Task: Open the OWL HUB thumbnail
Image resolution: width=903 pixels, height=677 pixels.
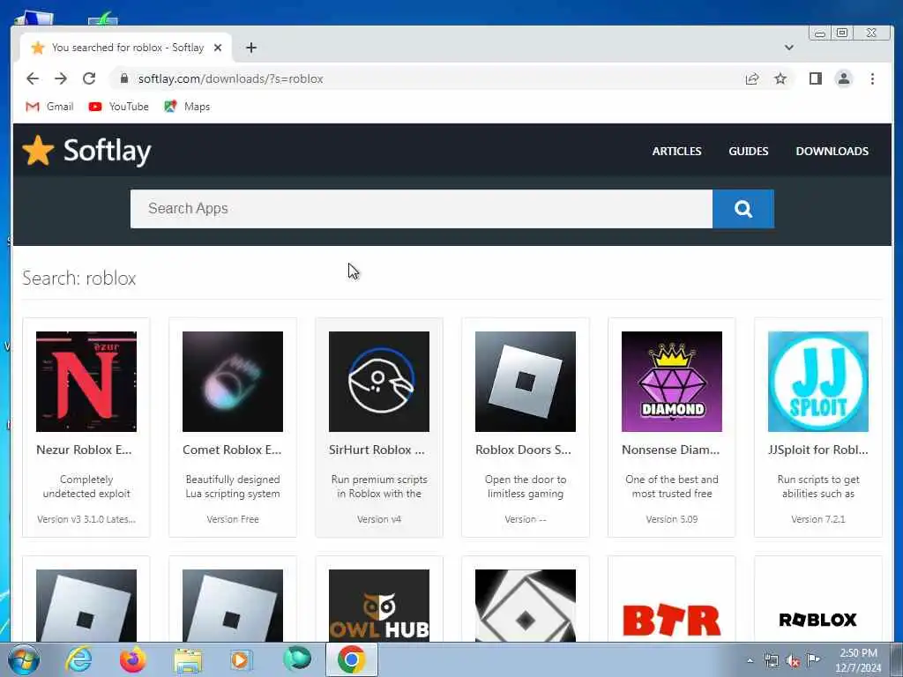Action: [379, 606]
